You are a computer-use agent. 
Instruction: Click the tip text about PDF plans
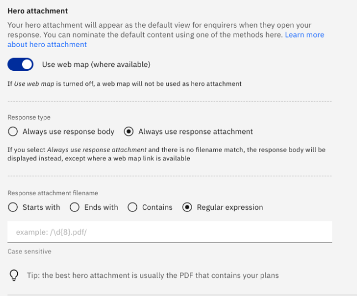(153, 276)
